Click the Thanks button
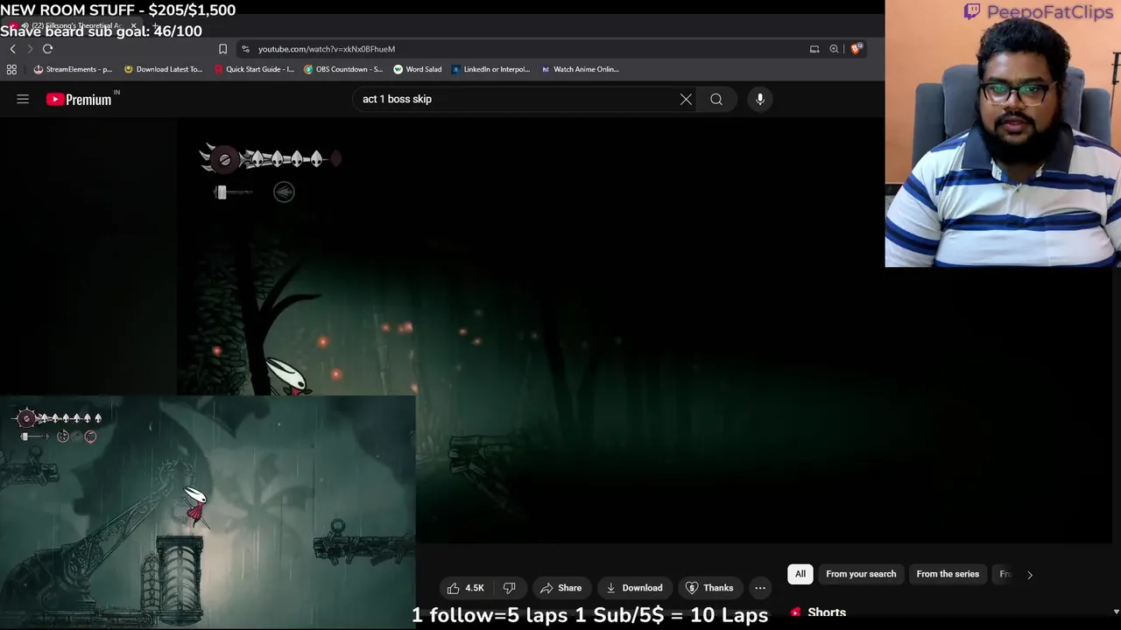Screen dimensions: 1121x630 click(x=709, y=588)
